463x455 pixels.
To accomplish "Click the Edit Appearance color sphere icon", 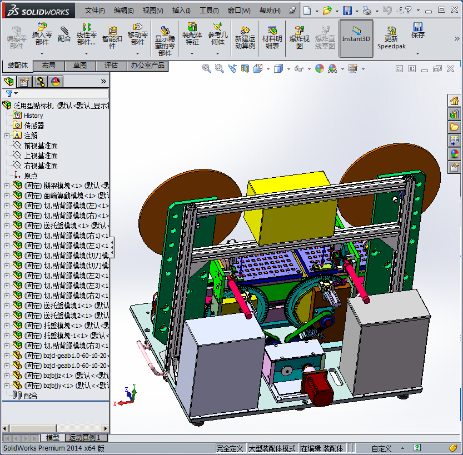I will point(319,68).
